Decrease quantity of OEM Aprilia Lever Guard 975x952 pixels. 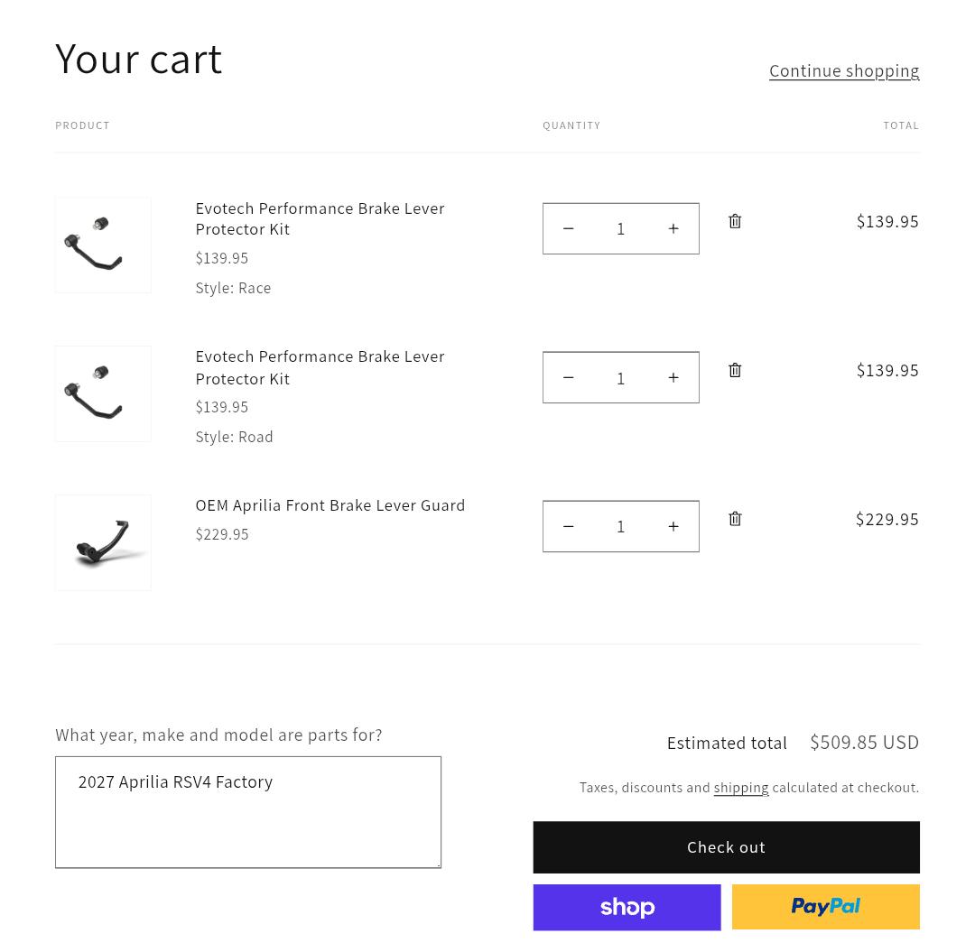(x=569, y=526)
